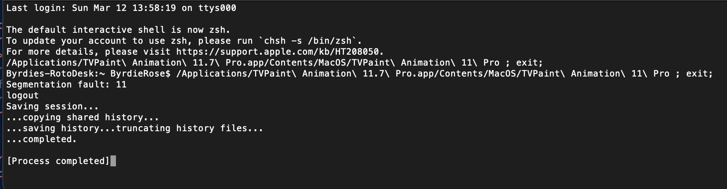
Task: Click the truncating history files... text
Action: click(x=190, y=128)
